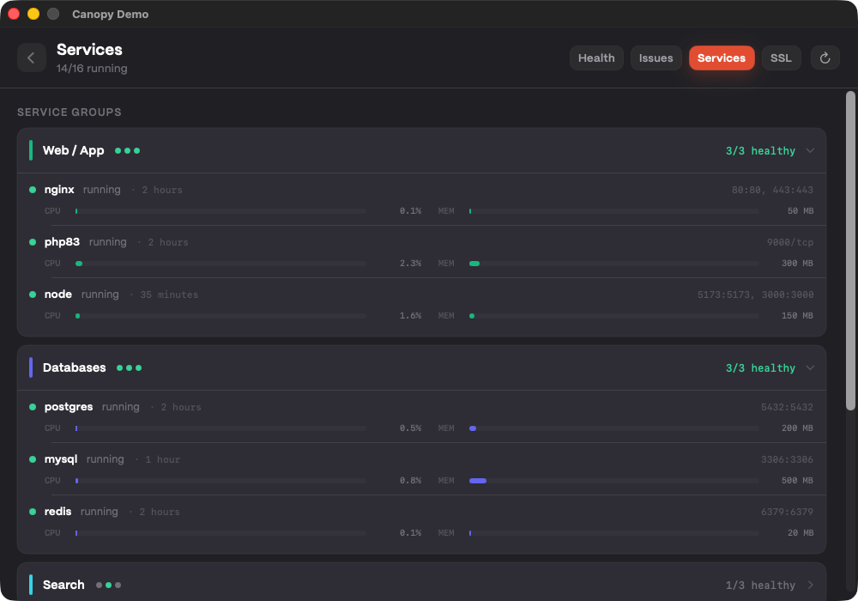Open the SSL tab
This screenshot has width=858, height=601.
pos(781,58)
